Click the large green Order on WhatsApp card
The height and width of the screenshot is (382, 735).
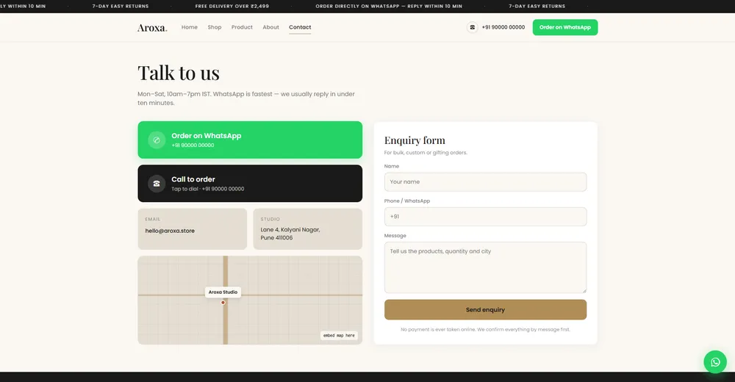250,140
